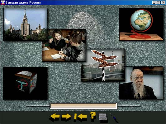The width and height of the screenshot is (166, 124).
Task: Maximize the application window
Action: click(158, 2)
